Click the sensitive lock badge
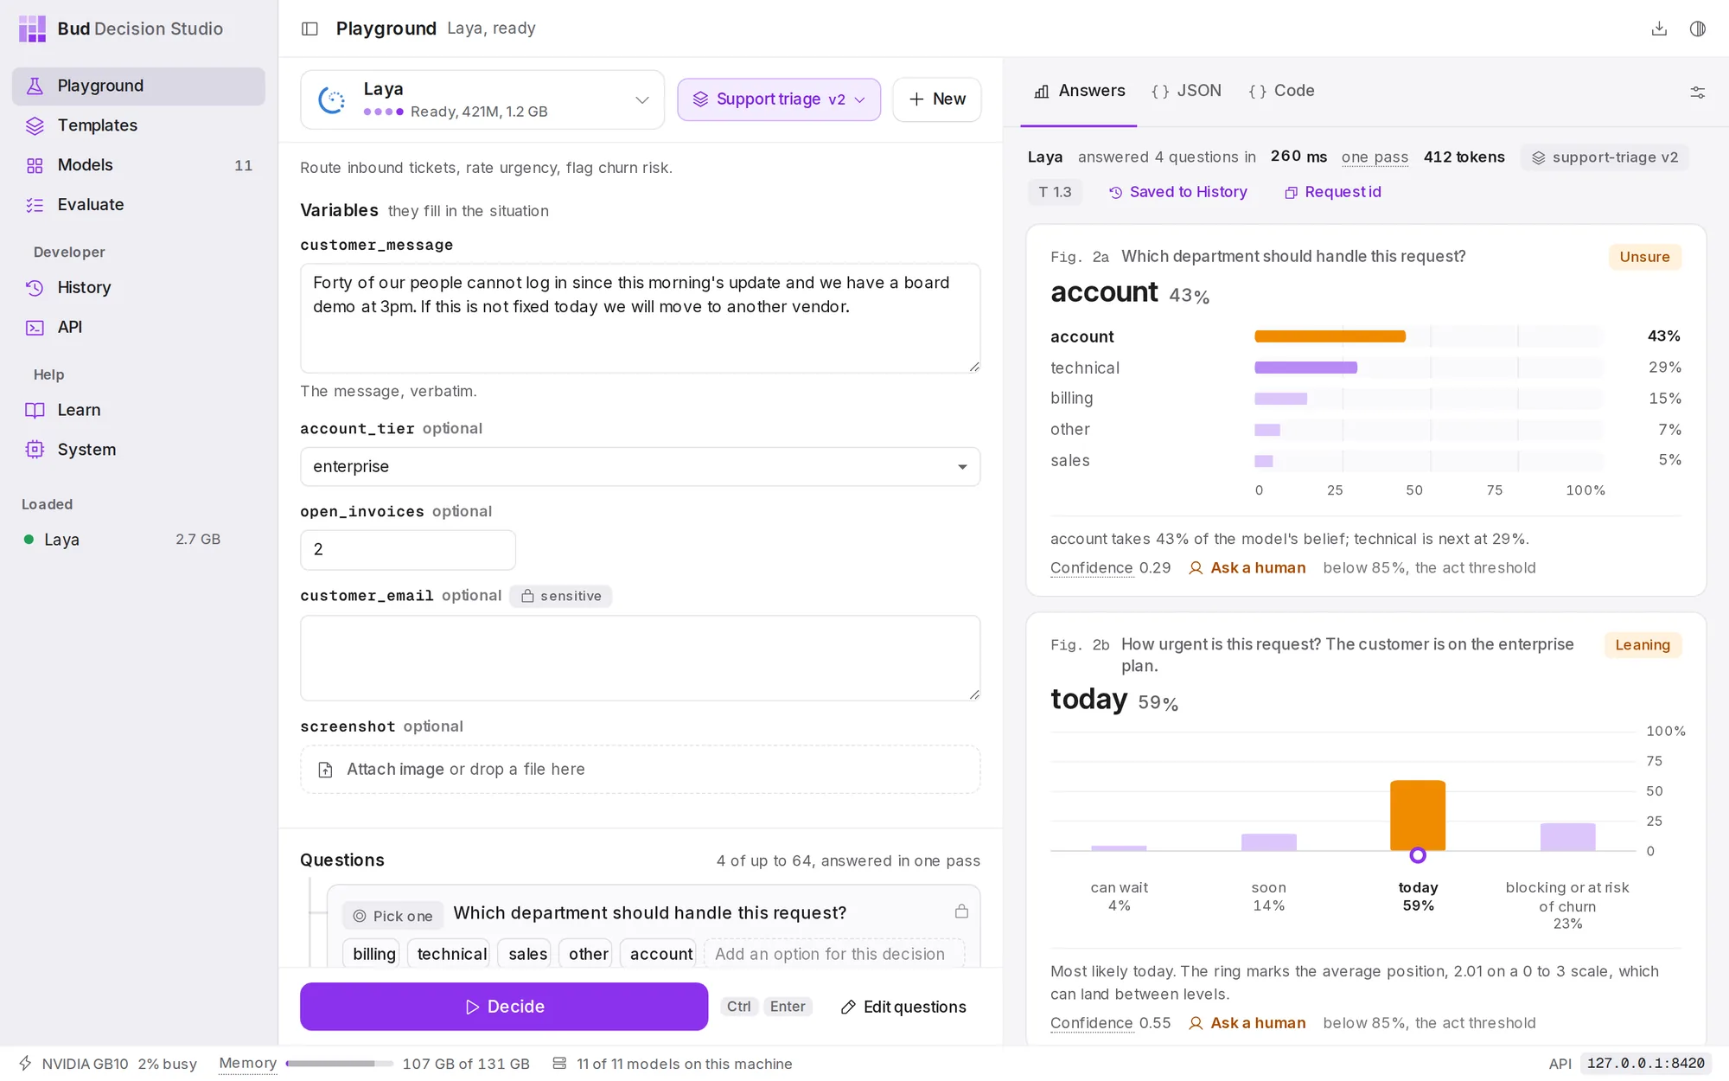1729x1081 pixels. (561, 596)
